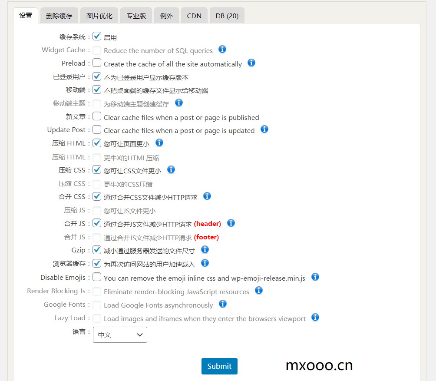Switch to the 删除缓存 tab
The width and height of the screenshot is (436, 381).
pyautogui.click(x=59, y=15)
